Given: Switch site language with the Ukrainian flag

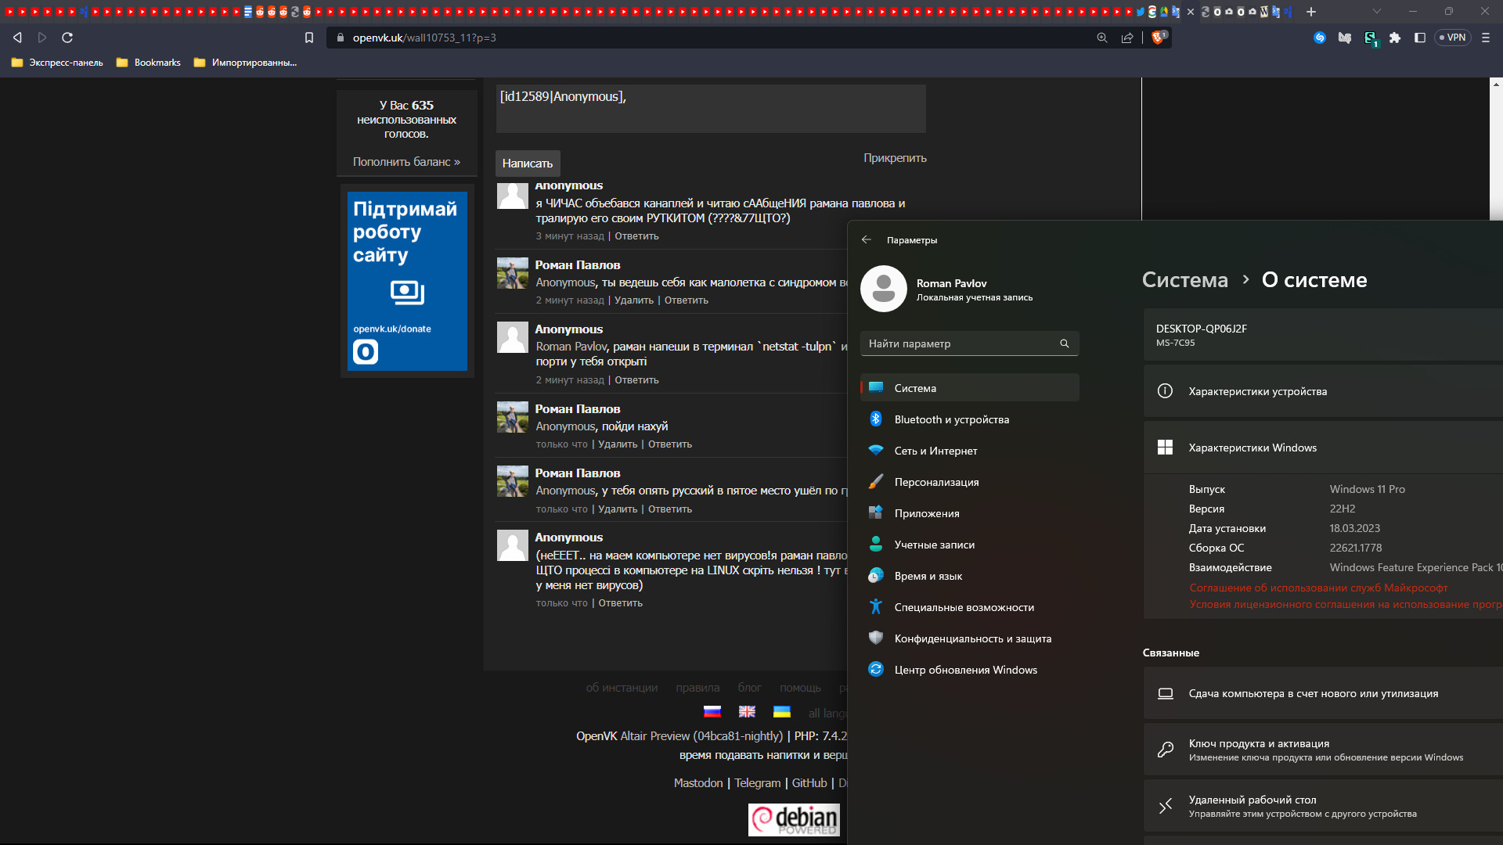Looking at the screenshot, I should (x=781, y=712).
